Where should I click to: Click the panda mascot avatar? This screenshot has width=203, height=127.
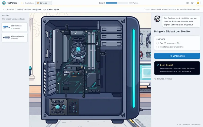(157, 19)
